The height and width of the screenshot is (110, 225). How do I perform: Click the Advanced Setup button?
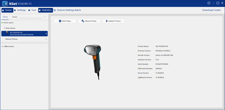point(89,21)
